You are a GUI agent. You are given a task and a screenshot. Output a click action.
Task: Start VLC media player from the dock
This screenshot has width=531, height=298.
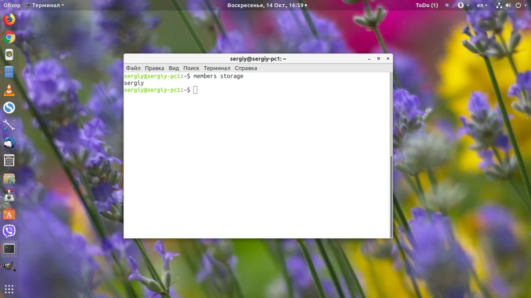[x=9, y=90]
